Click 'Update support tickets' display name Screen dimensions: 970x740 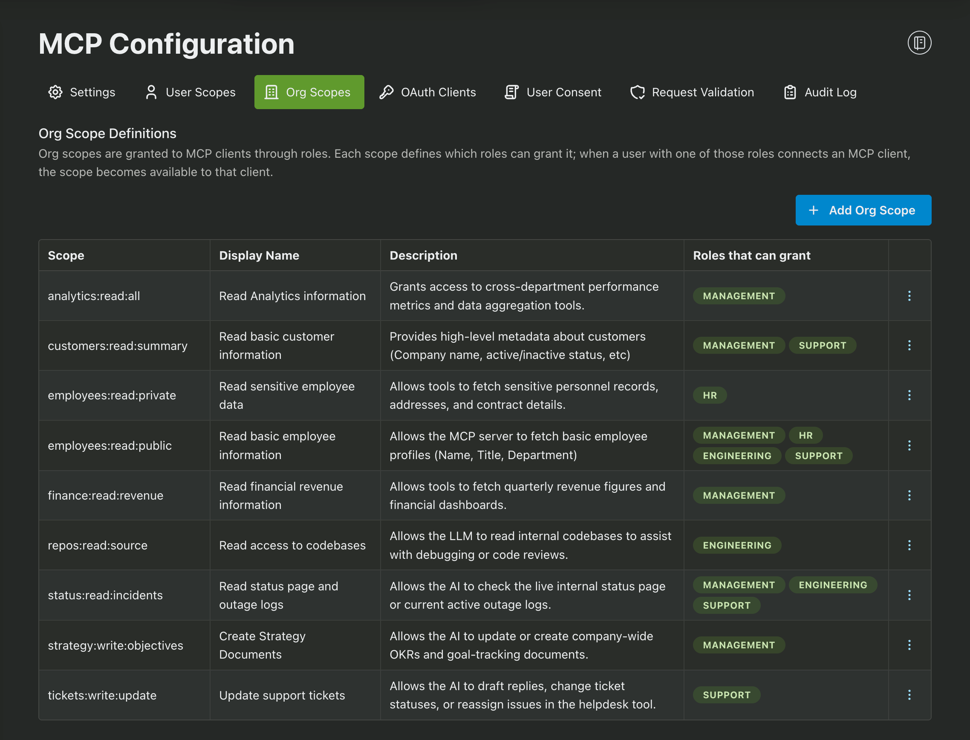[x=282, y=695]
